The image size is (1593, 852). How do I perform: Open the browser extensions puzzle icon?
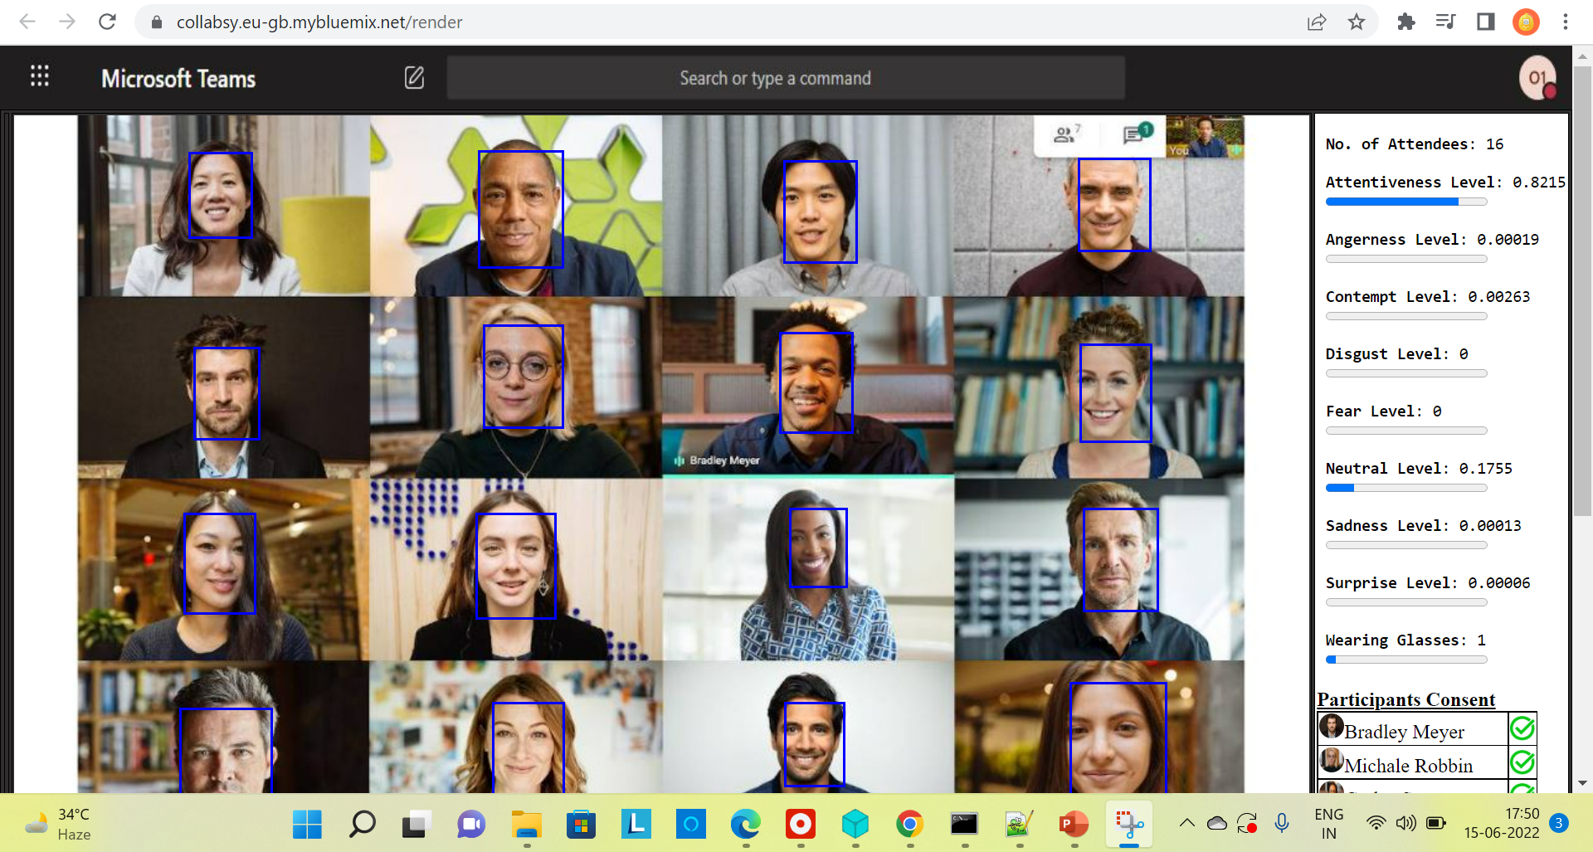click(x=1405, y=22)
